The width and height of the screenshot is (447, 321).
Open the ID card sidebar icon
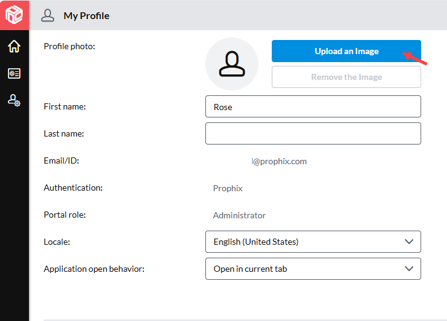14,74
